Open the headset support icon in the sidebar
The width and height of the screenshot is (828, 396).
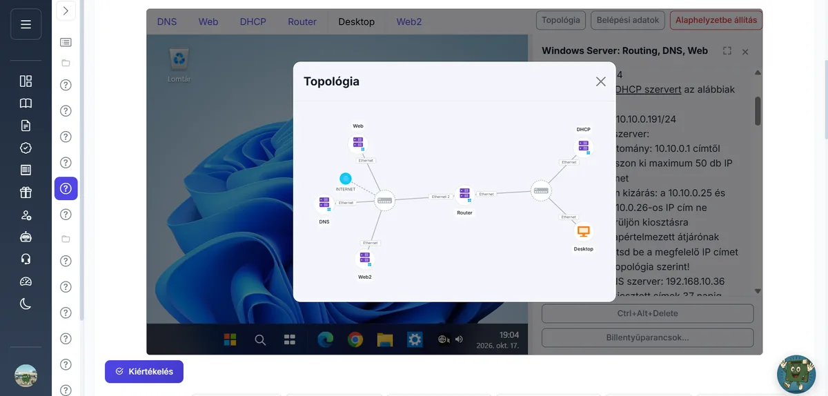coord(26,259)
